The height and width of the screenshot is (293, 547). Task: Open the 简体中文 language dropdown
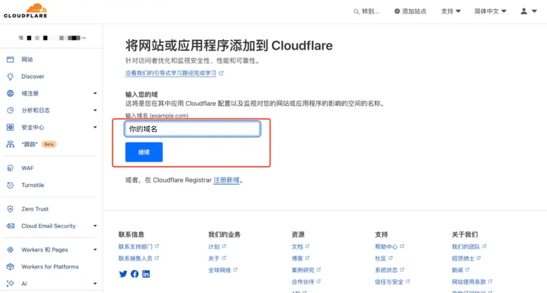point(490,11)
